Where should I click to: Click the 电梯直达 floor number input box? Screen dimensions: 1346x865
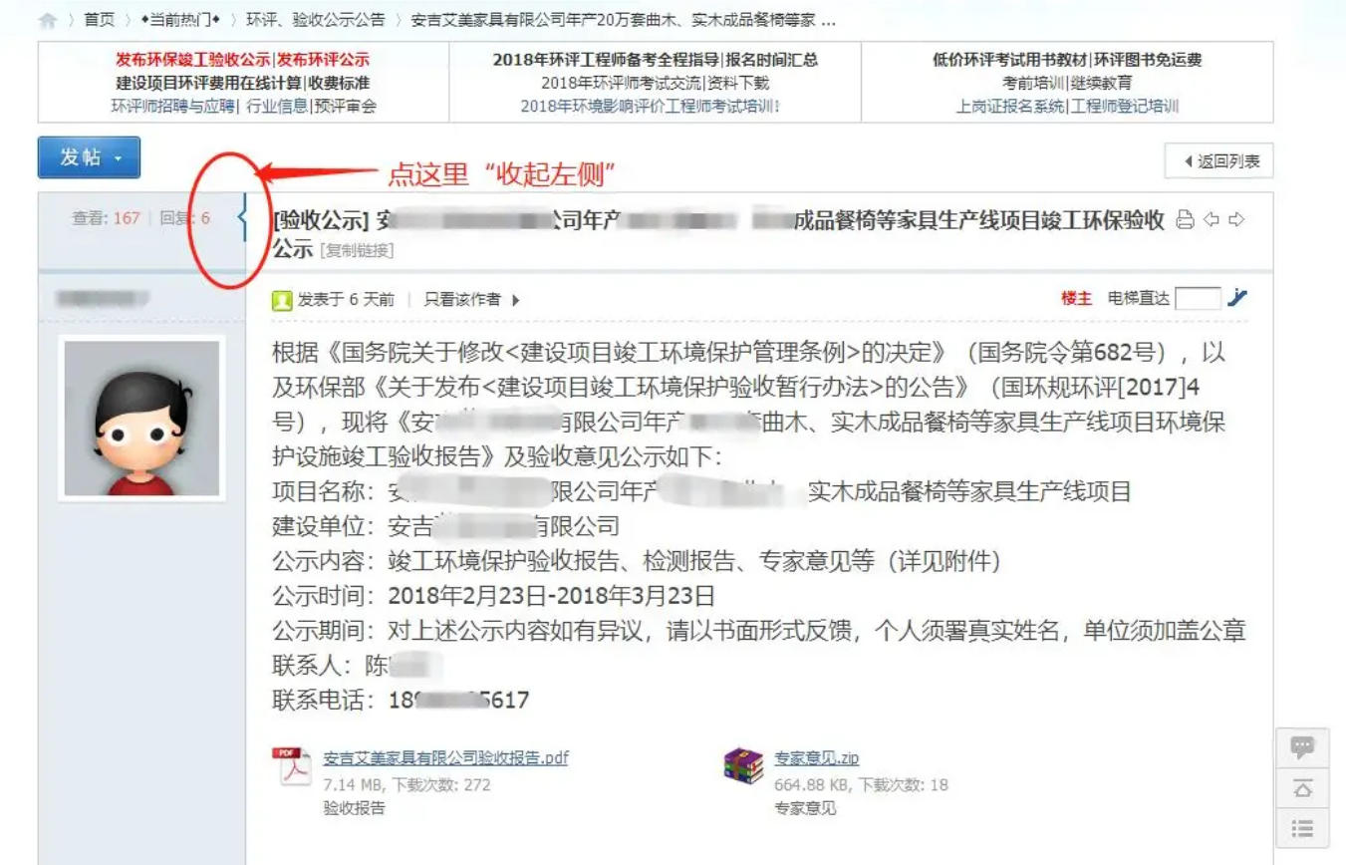1198,297
